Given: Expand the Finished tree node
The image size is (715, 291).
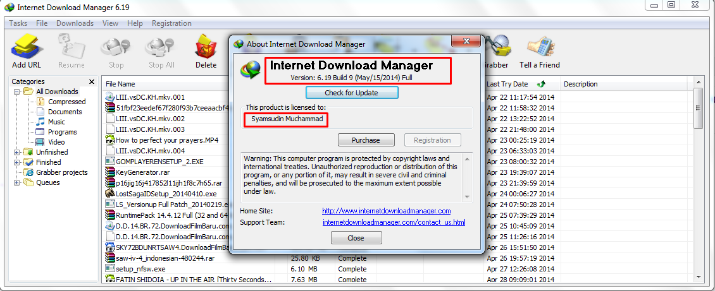Looking at the screenshot, I should click(17, 162).
